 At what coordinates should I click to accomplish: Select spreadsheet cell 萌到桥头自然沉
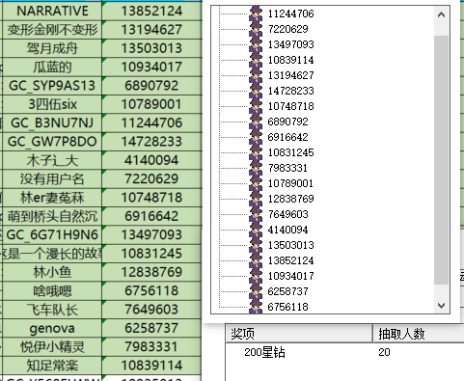[52, 216]
